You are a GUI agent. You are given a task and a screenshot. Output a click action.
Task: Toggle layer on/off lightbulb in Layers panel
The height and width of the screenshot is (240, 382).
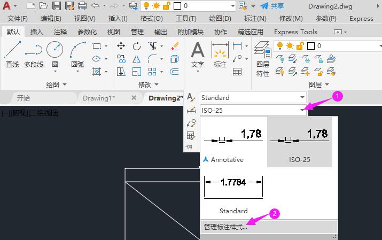pyautogui.click(x=280, y=46)
